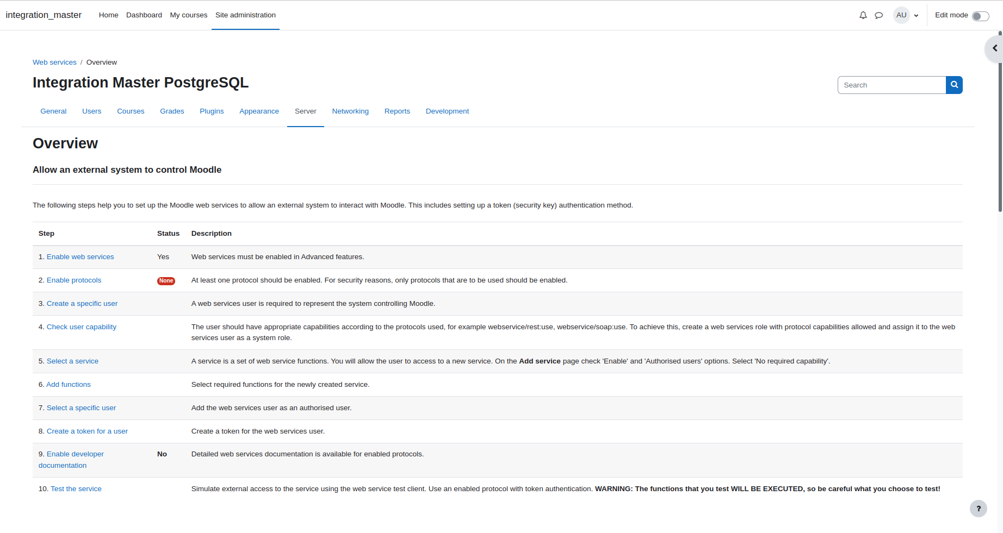Switch to the Development tab
Viewport: 1003px width, 533px height.
coord(447,111)
